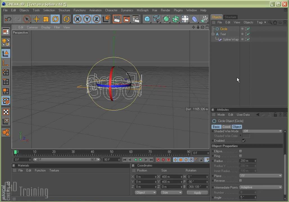
Task: Select the Live Selection tool
Action: (27, 19)
